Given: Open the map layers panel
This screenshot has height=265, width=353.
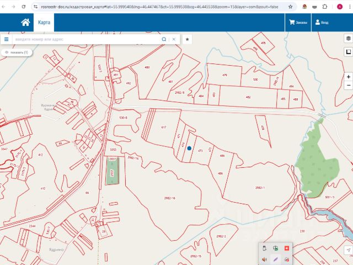Looking at the screenshot, I should coord(348,39).
